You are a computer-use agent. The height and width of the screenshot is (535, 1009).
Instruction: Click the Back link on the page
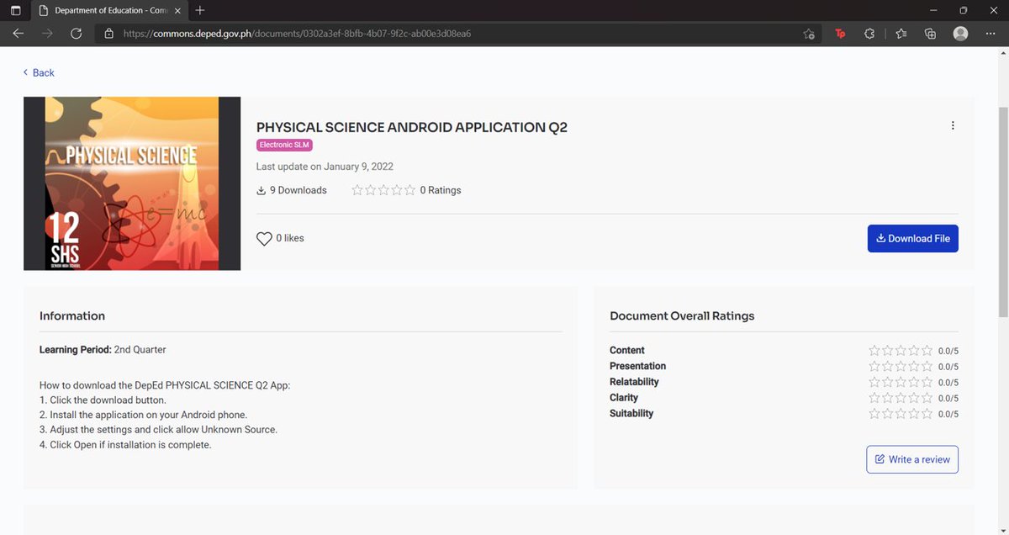tap(39, 73)
